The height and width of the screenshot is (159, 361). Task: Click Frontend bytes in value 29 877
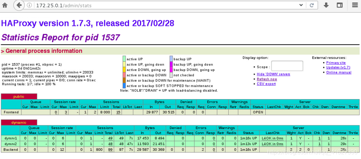point(152,112)
